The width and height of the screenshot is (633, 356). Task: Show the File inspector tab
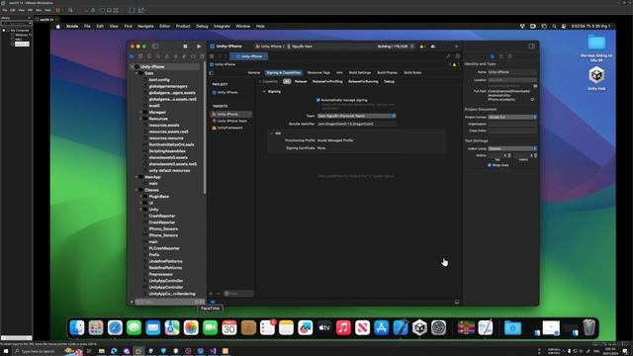point(493,56)
